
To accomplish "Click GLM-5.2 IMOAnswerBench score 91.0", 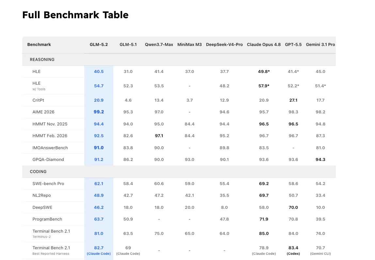I will 99,148.
